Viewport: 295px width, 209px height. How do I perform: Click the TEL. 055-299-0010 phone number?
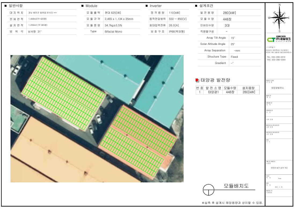pyautogui.click(x=276, y=57)
